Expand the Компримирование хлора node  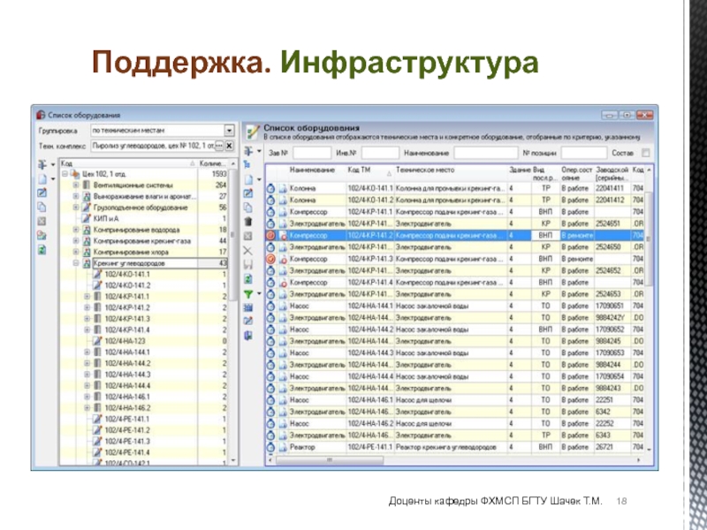(75, 252)
